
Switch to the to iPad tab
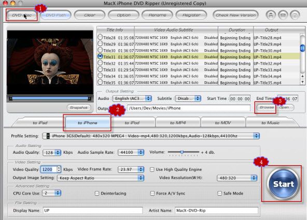40,123
